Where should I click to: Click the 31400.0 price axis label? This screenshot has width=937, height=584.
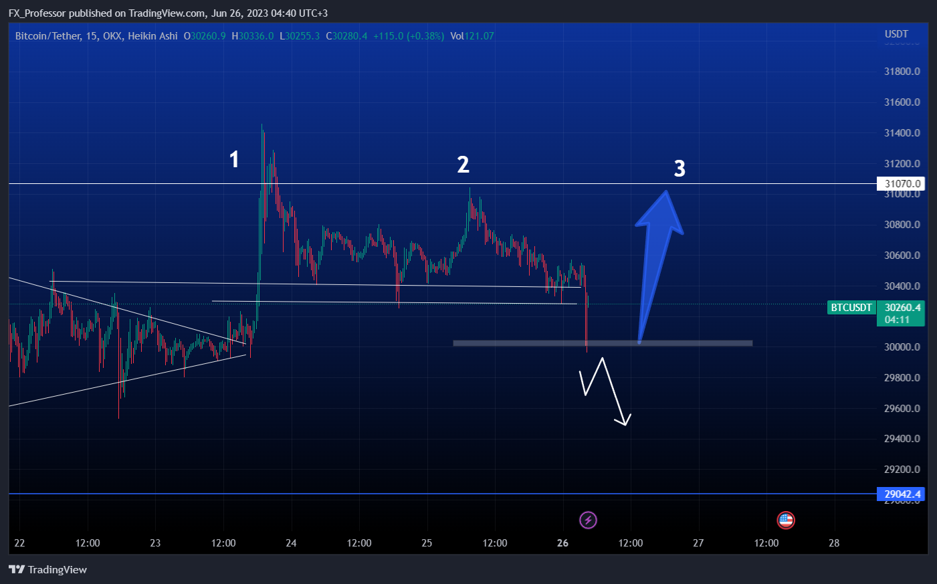click(x=902, y=133)
